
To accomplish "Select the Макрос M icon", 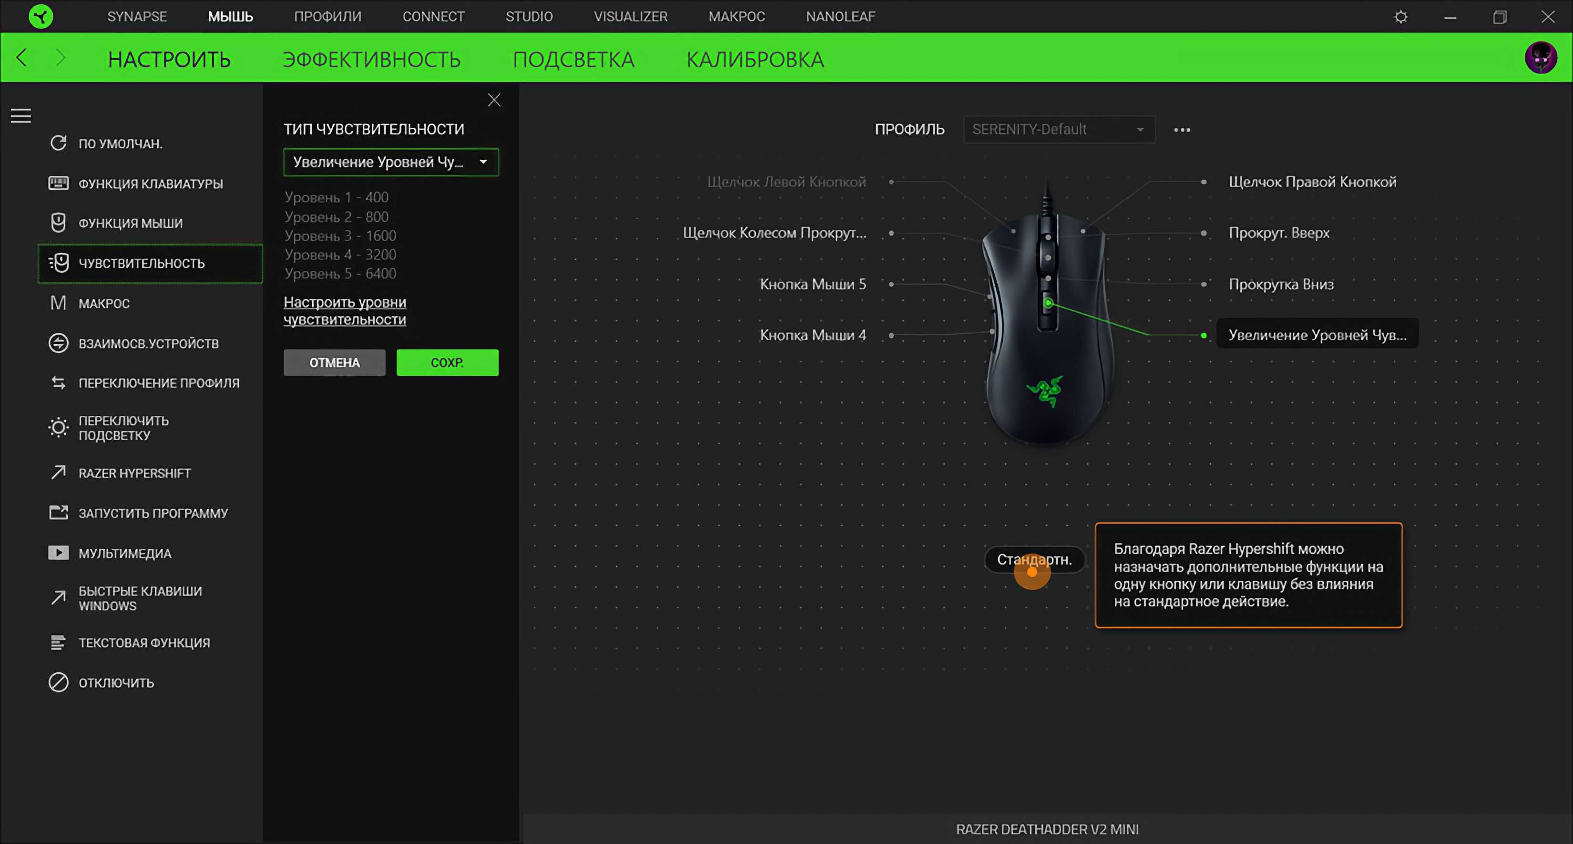I will (58, 303).
